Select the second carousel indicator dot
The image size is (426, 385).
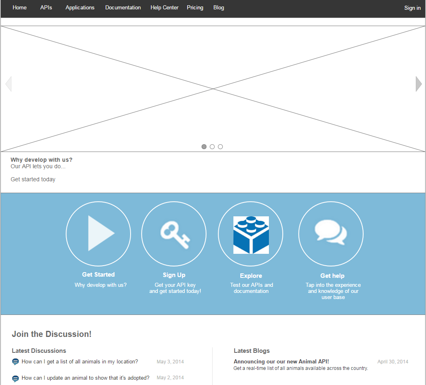pyautogui.click(x=212, y=147)
